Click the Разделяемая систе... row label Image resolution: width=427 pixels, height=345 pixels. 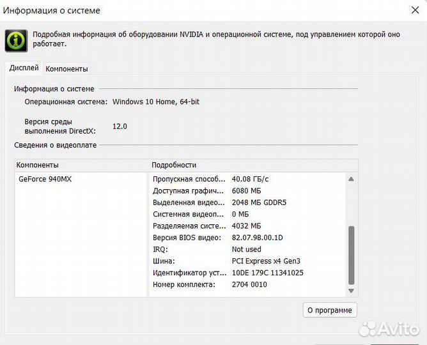click(x=189, y=226)
